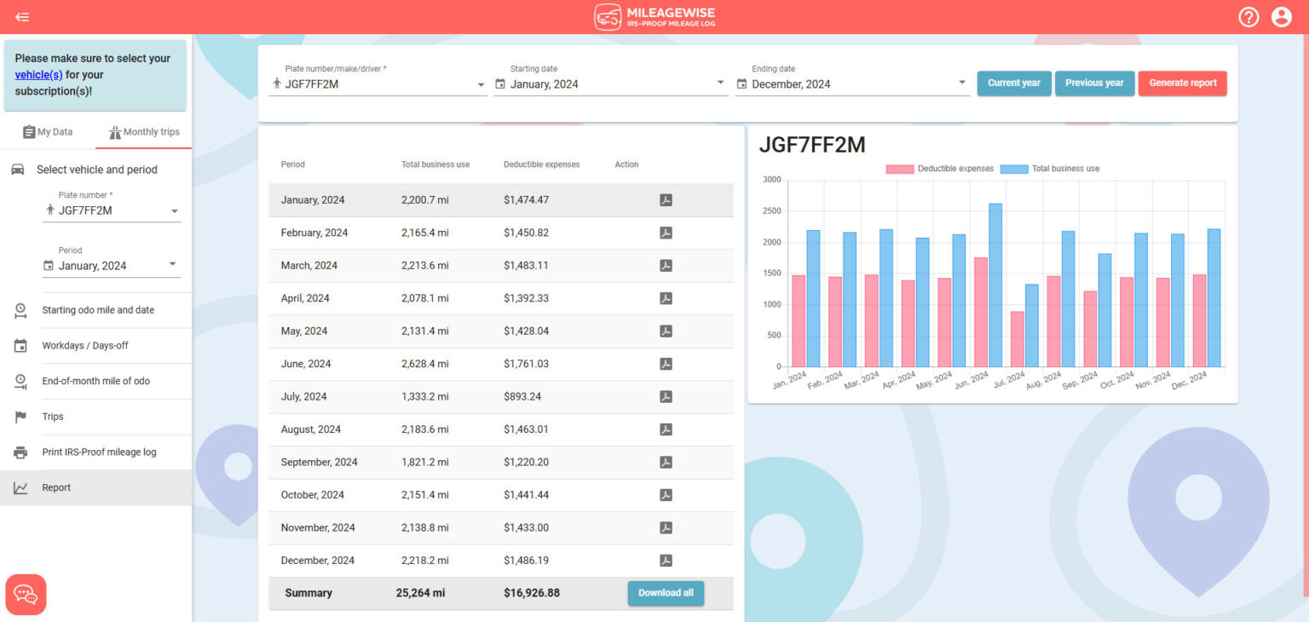Download August, 2024 PDF report
Viewport: 1309px width, 622px height.
[x=666, y=429]
